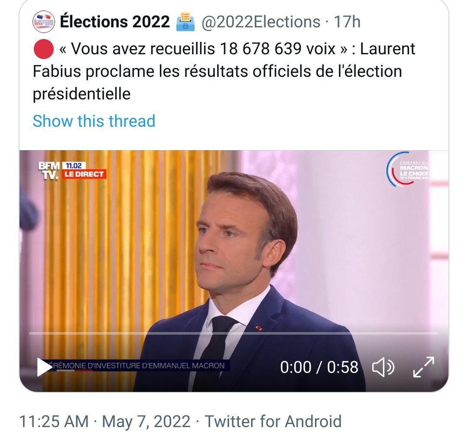Click the ballot box emoji beside account name

(185, 22)
